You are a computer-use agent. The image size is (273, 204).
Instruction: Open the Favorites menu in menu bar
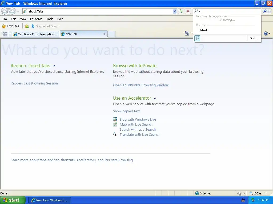(x=36, y=19)
